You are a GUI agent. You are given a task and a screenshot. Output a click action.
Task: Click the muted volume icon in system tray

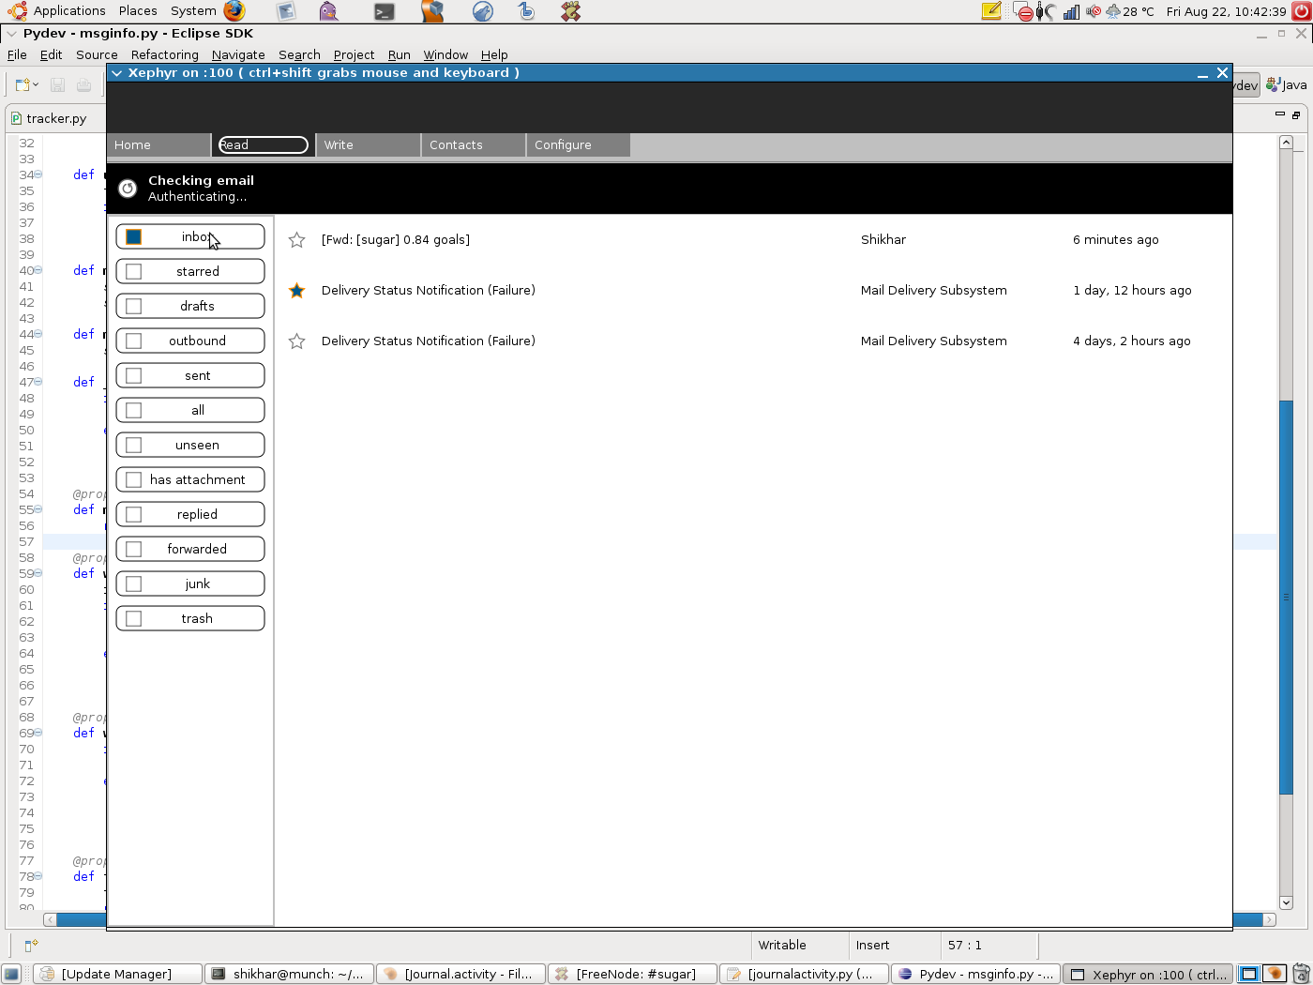[1093, 11]
